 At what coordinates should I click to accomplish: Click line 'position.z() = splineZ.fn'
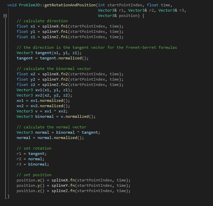click(73, 191)
